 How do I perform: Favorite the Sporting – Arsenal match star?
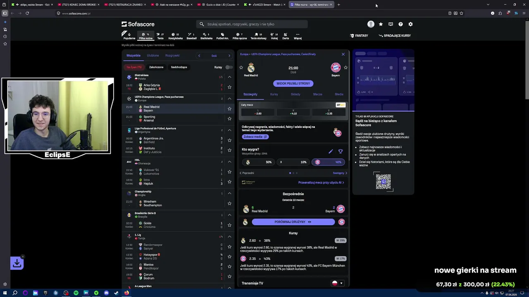pos(229,118)
